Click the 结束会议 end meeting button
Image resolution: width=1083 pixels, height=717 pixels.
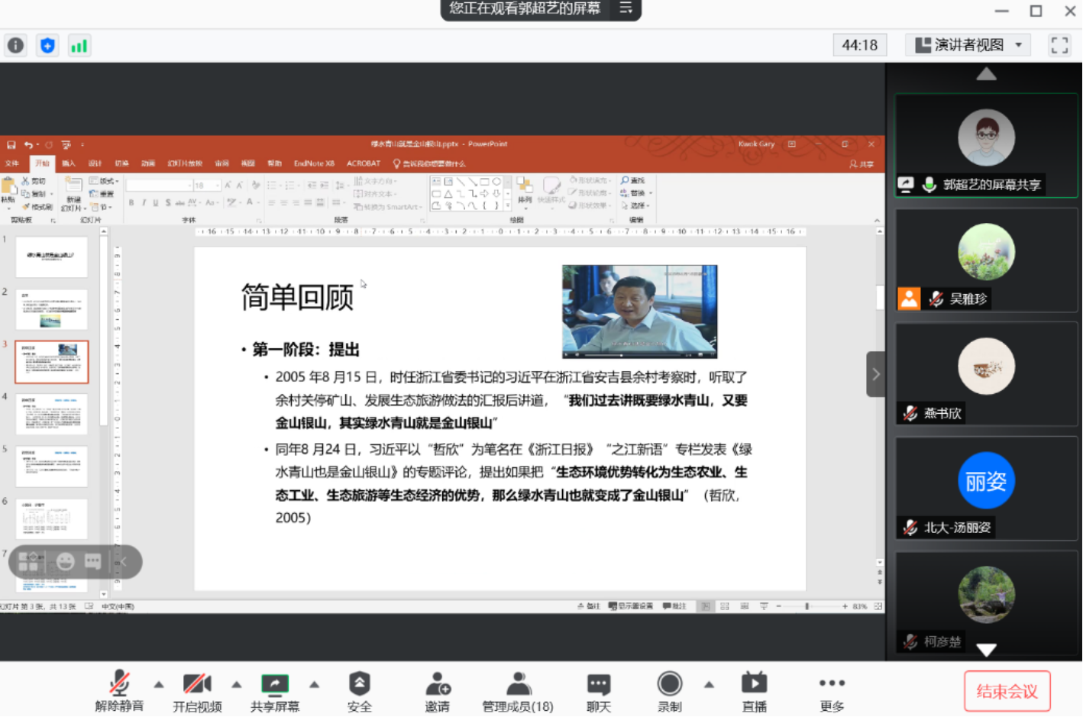pyautogui.click(x=1007, y=690)
